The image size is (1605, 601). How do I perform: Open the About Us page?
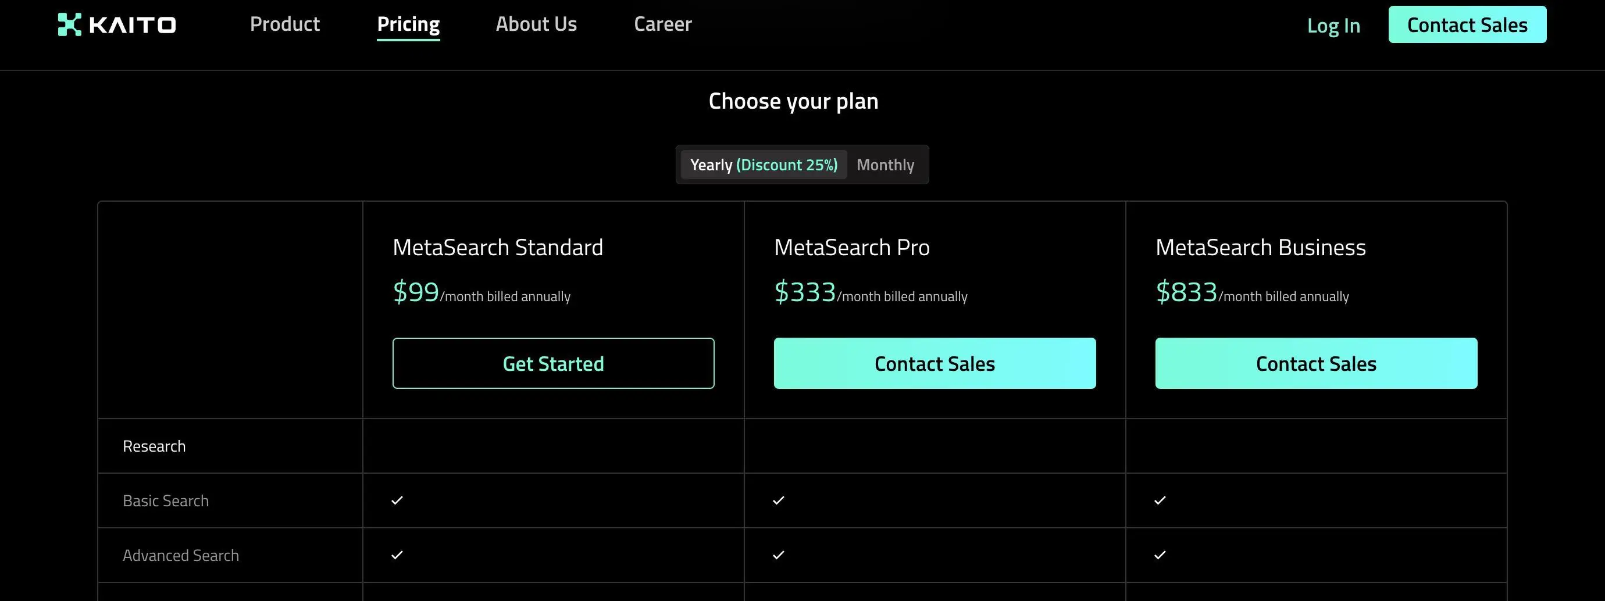tap(536, 24)
